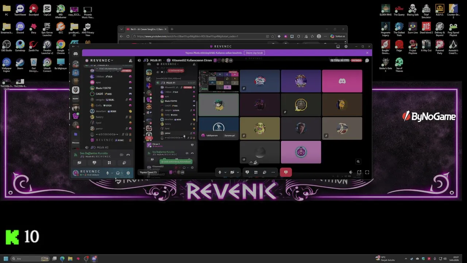Open OBS Studio desktop shortcut
The width and height of the screenshot is (467, 263).
coord(7,46)
